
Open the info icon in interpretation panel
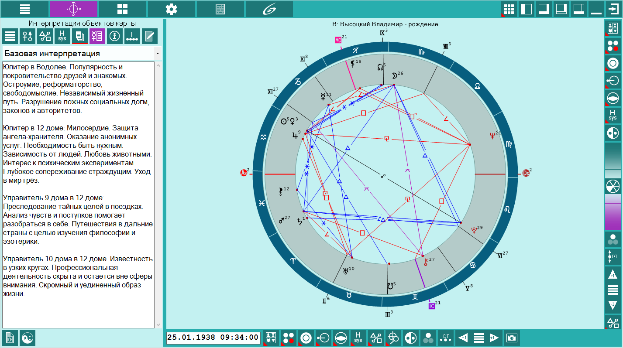pos(115,36)
